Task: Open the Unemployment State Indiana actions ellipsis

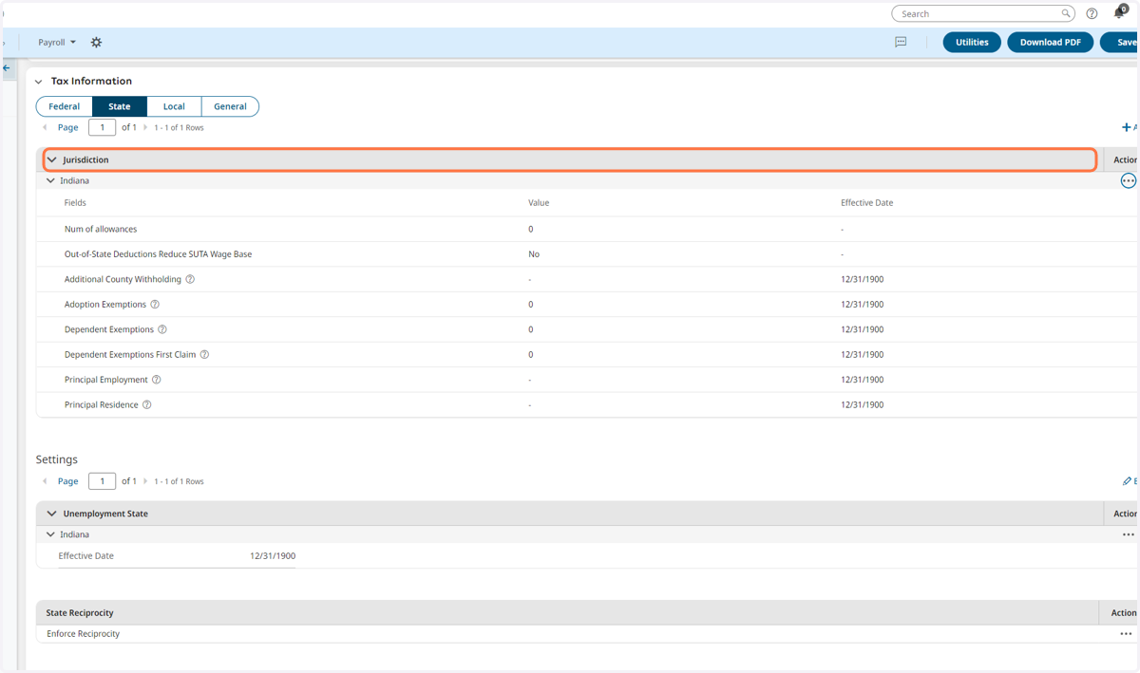Action: point(1128,534)
